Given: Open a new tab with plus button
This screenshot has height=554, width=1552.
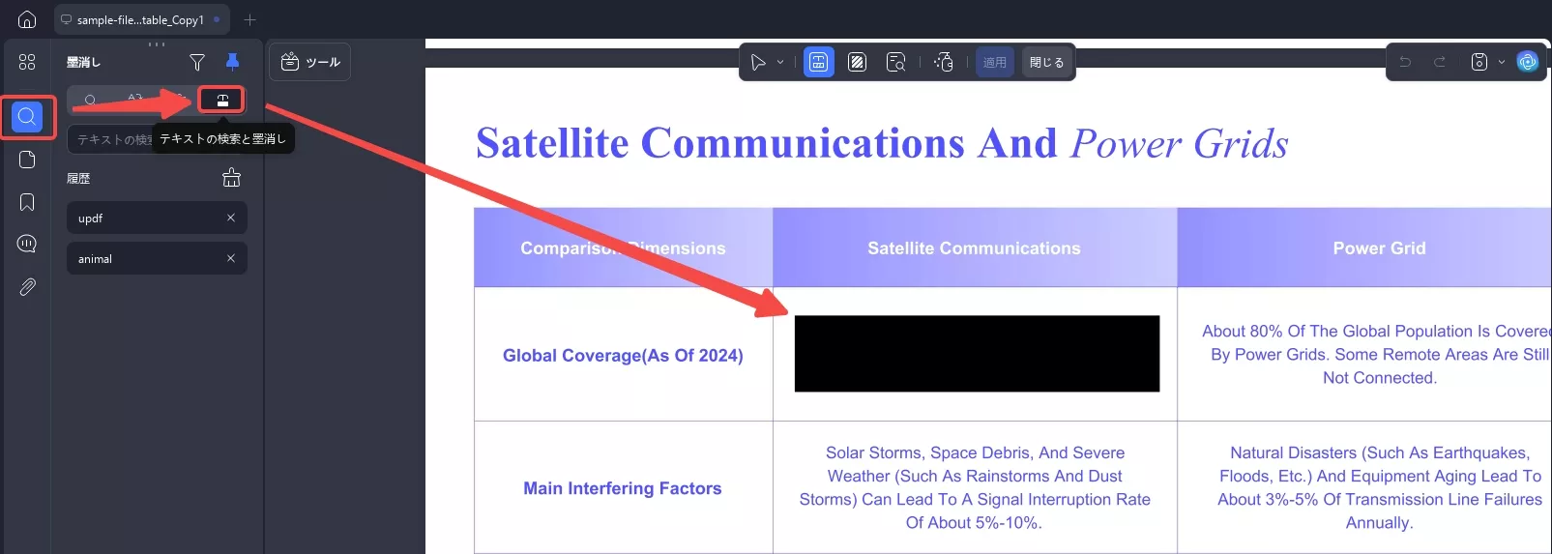Looking at the screenshot, I should tap(249, 19).
